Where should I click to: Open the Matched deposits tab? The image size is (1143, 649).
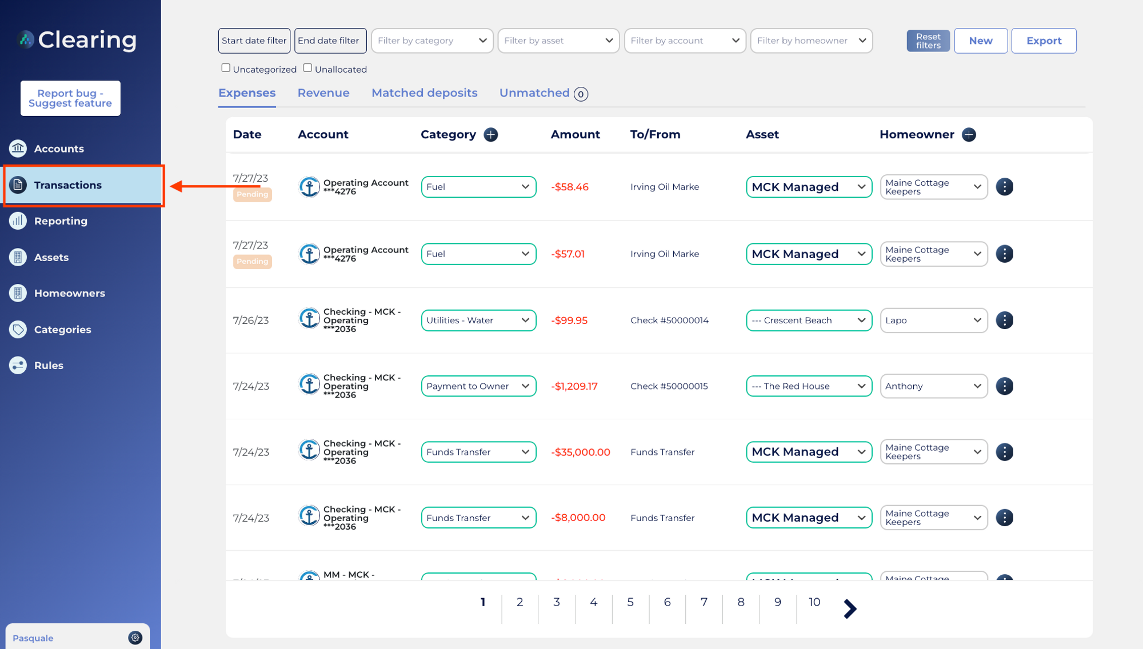click(x=424, y=93)
